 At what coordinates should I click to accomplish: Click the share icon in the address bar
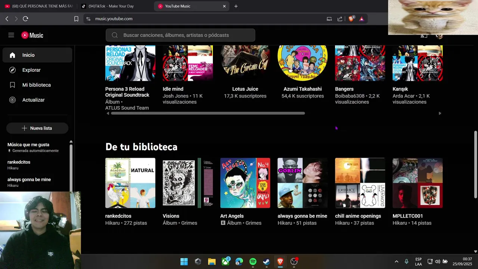[x=340, y=19]
